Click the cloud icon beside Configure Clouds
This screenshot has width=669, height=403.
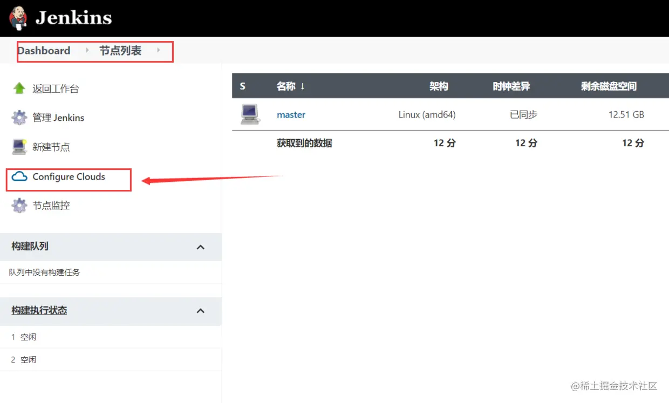[x=19, y=176]
